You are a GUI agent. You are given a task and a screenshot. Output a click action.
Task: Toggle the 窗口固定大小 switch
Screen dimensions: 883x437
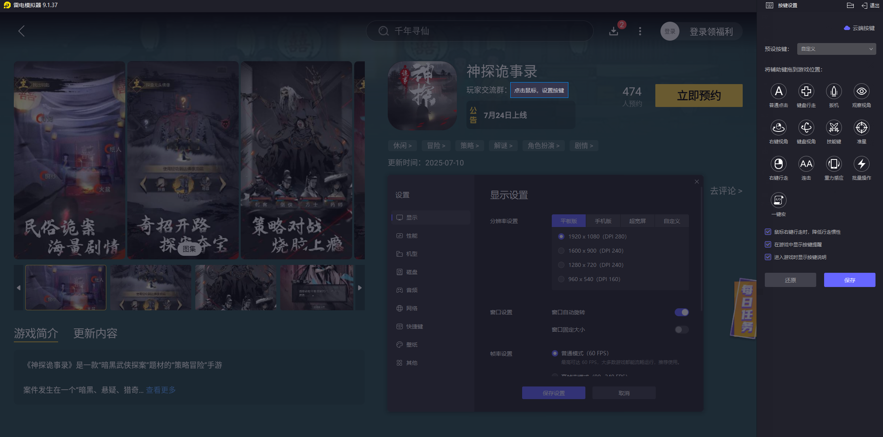coord(681,330)
